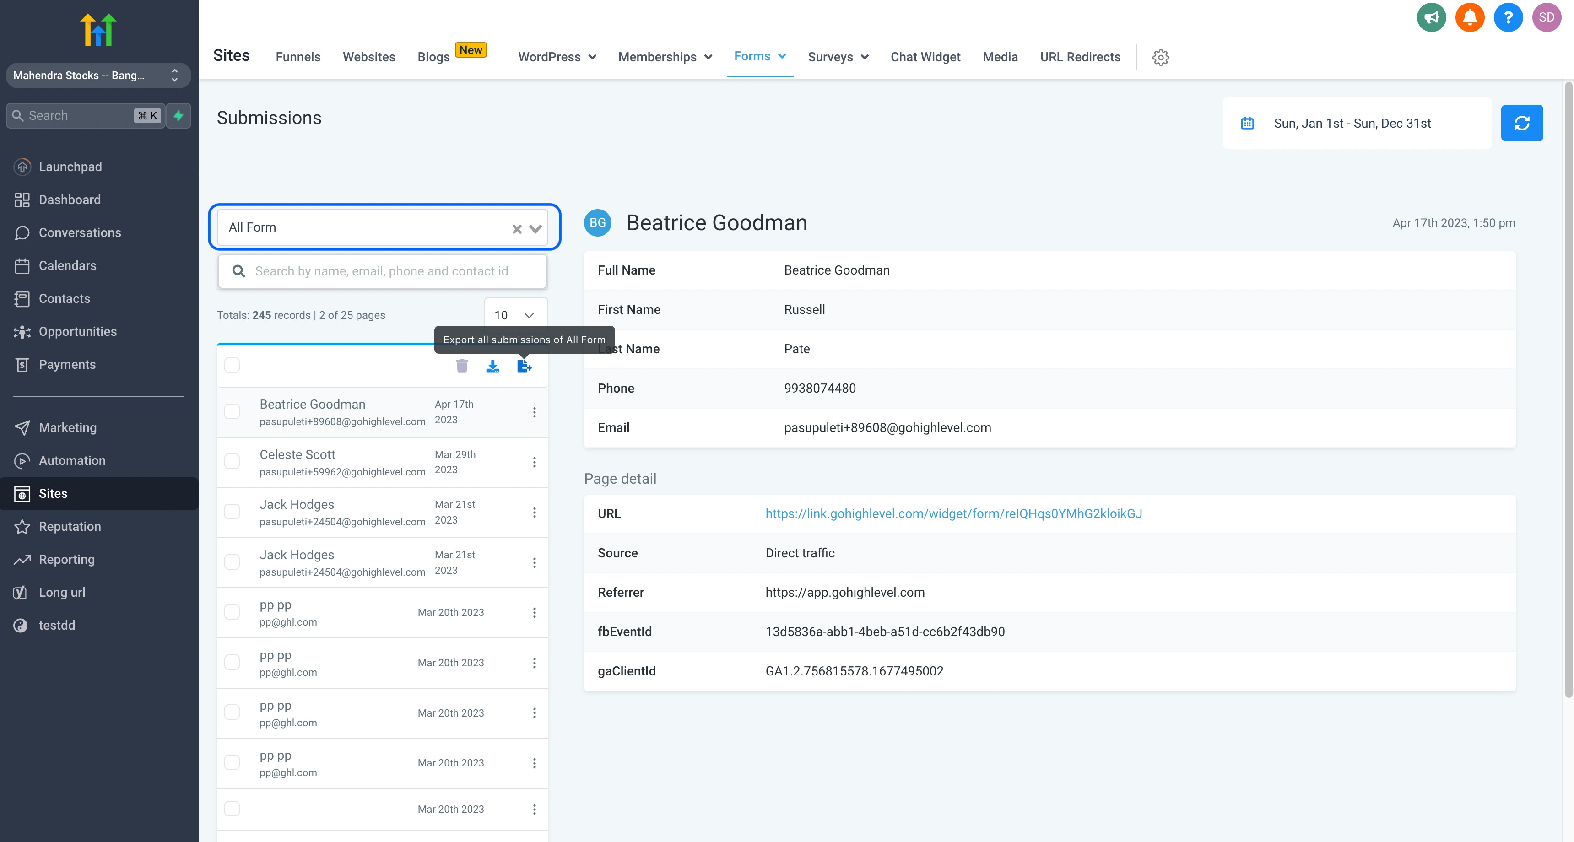
Task: Expand the Mahendra Stocks account switcher
Action: point(98,76)
